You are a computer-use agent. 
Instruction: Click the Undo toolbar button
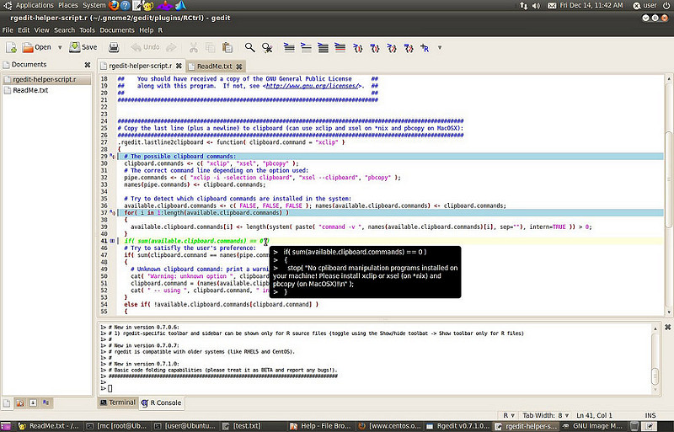point(145,47)
